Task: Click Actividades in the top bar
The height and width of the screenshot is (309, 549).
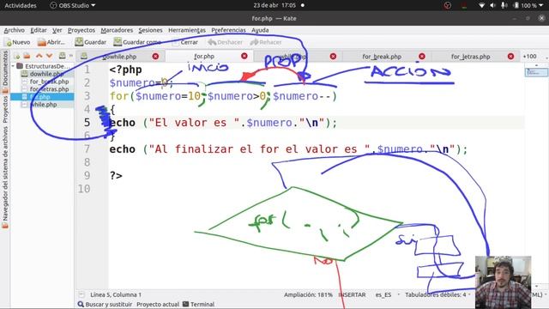Action: tap(21, 5)
